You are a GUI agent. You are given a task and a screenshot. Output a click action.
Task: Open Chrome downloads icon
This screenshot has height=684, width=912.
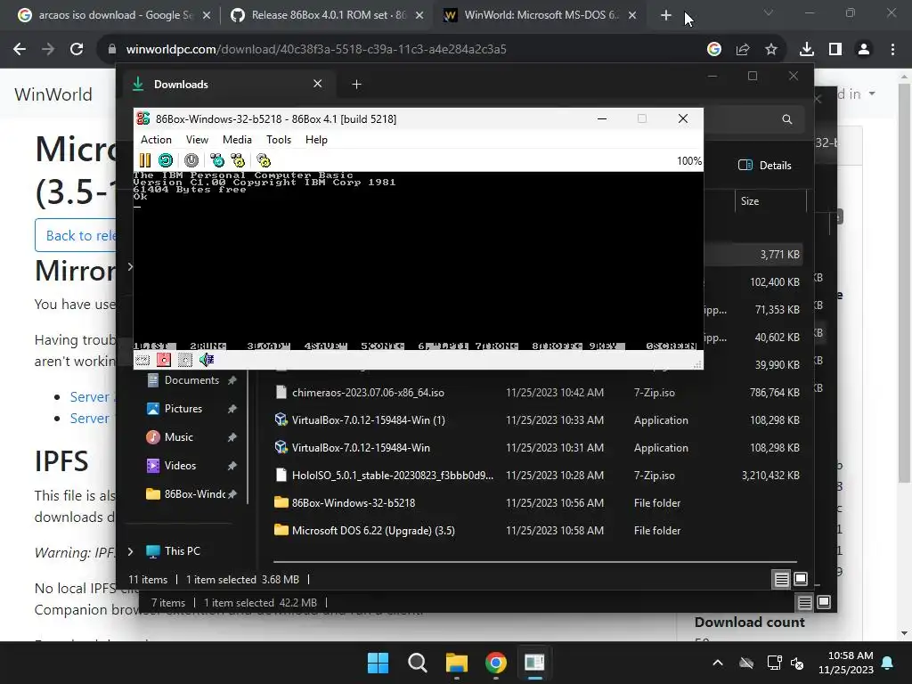point(807,50)
